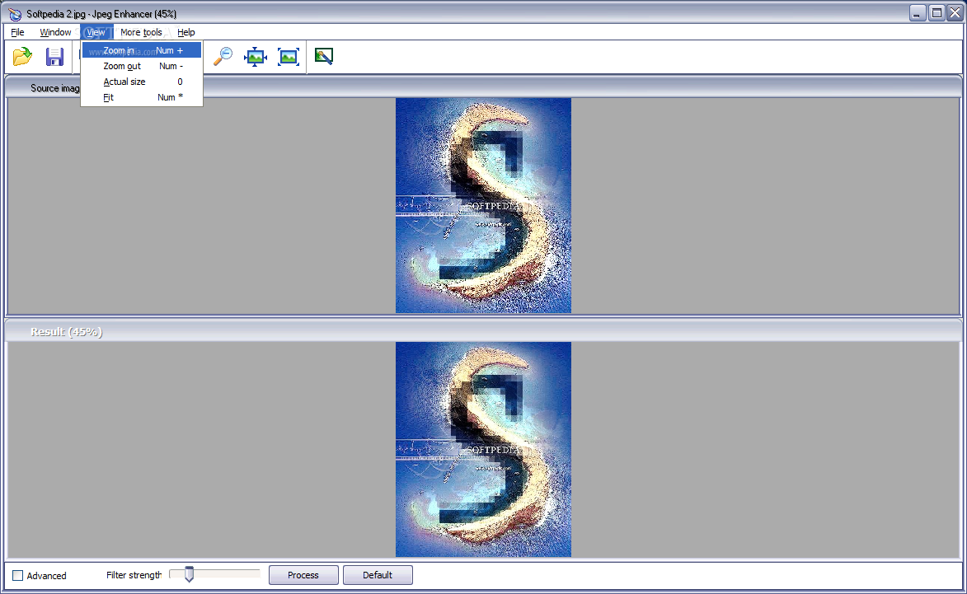Click the picture-with-brush tool icon
967x594 pixels.
point(324,57)
